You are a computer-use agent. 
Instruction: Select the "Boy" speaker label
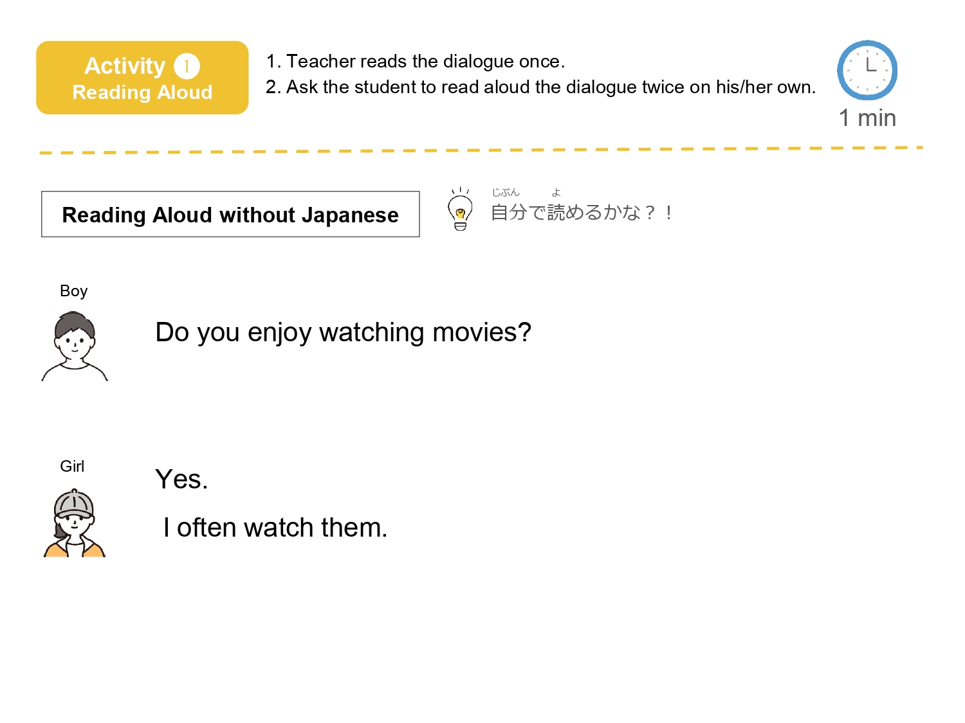[73, 291]
